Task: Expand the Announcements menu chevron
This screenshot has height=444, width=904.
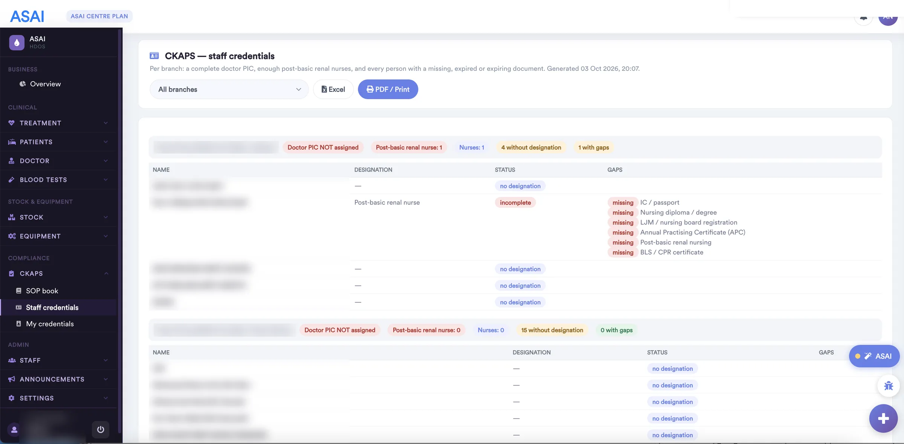Action: [106, 379]
